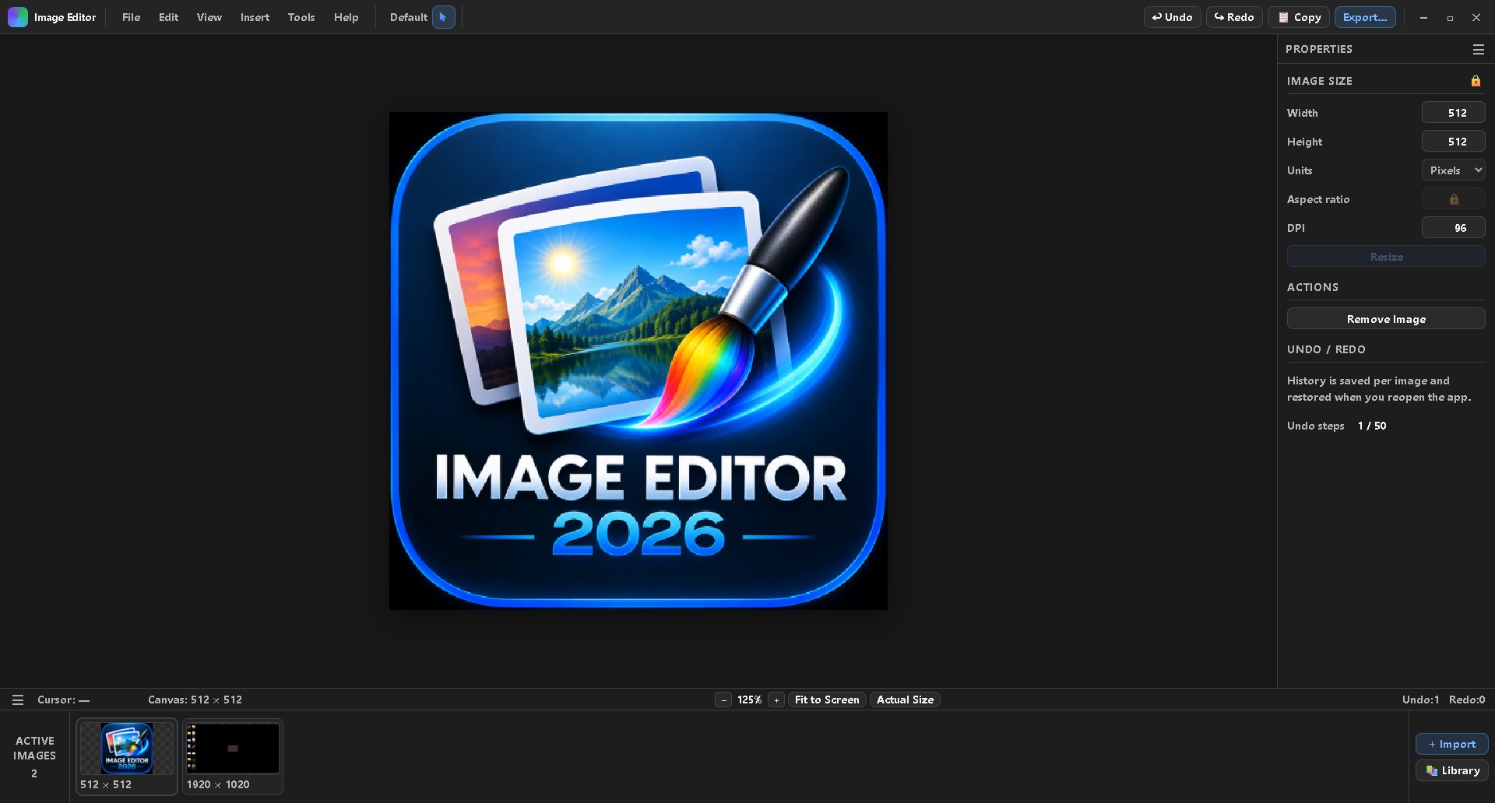Click the Redo:0 status bar entry
This screenshot has width=1495, height=803.
coord(1466,700)
